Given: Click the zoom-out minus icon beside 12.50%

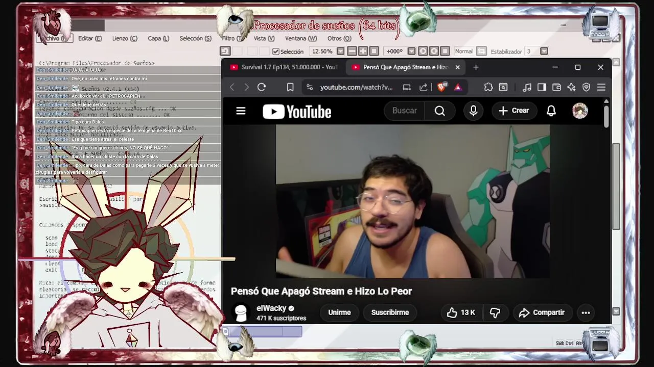Looking at the screenshot, I should tap(352, 51).
